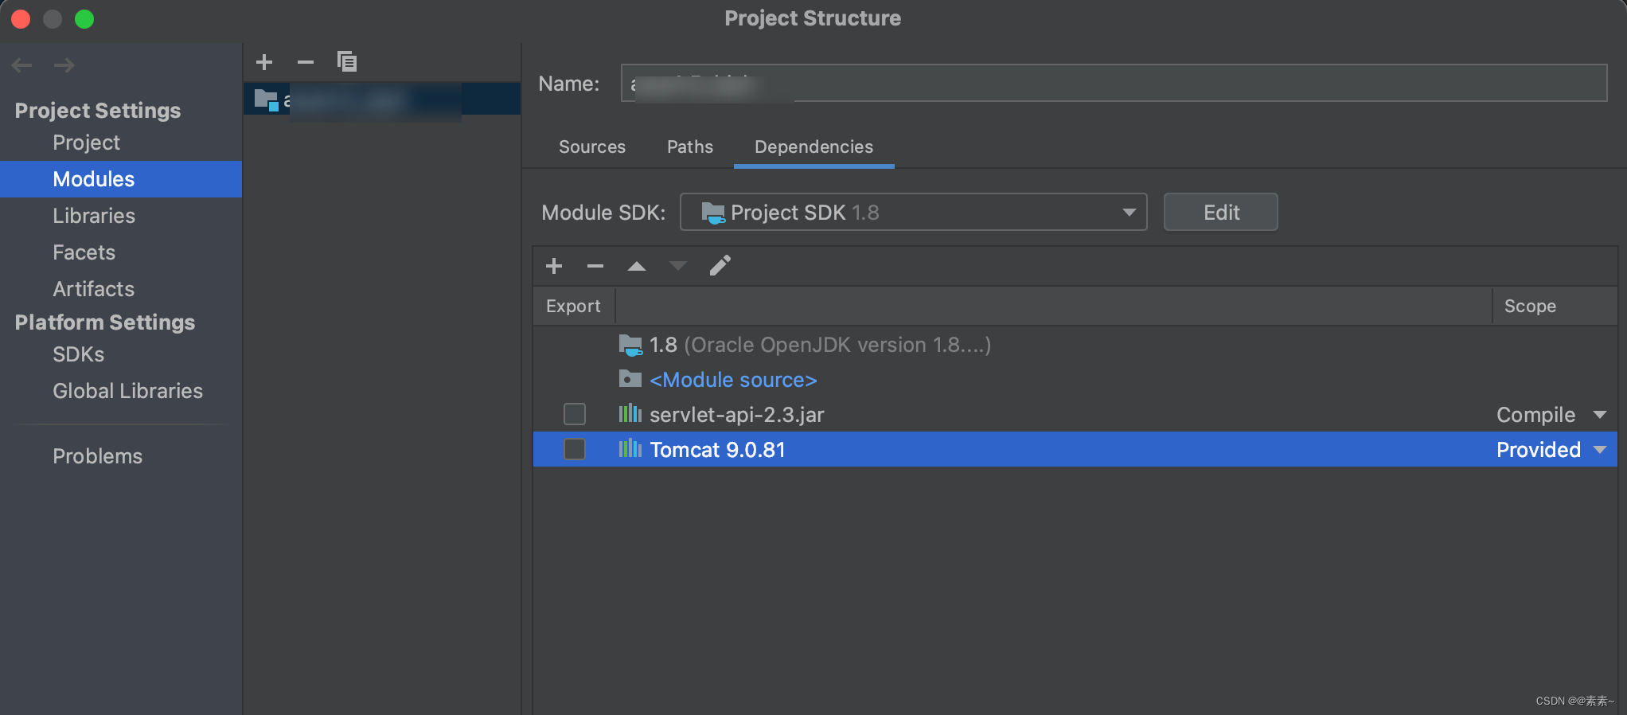
Task: Open SDKs under Platform Settings
Action: click(78, 354)
